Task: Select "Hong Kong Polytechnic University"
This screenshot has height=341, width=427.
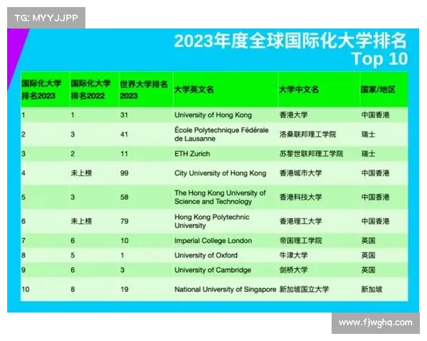Action: coord(212,221)
